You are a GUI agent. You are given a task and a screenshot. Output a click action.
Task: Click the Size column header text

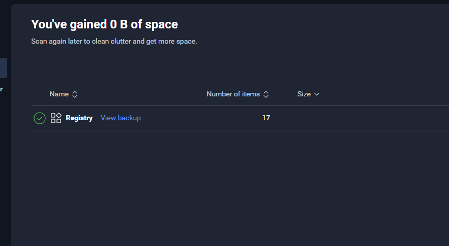[304, 94]
